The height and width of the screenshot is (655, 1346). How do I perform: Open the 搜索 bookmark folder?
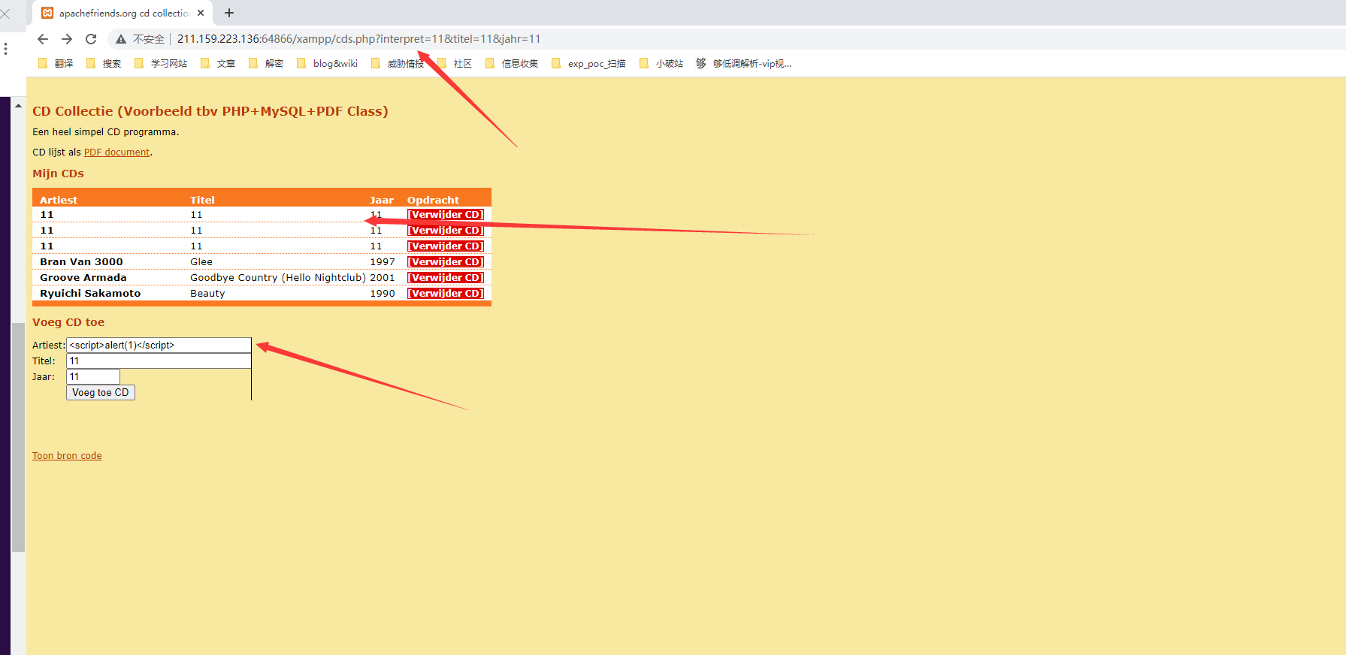104,64
